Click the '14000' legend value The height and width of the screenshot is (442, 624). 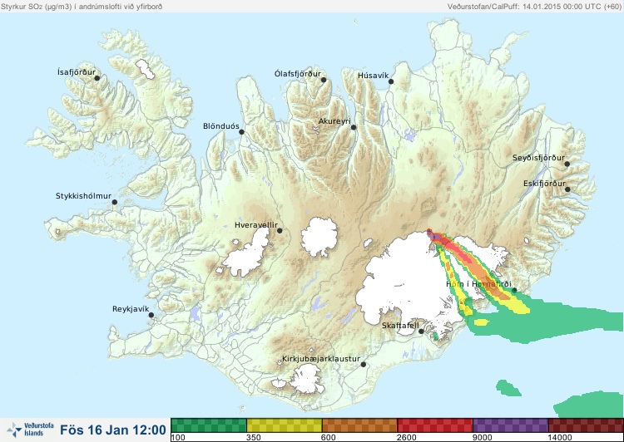pyautogui.click(x=559, y=438)
